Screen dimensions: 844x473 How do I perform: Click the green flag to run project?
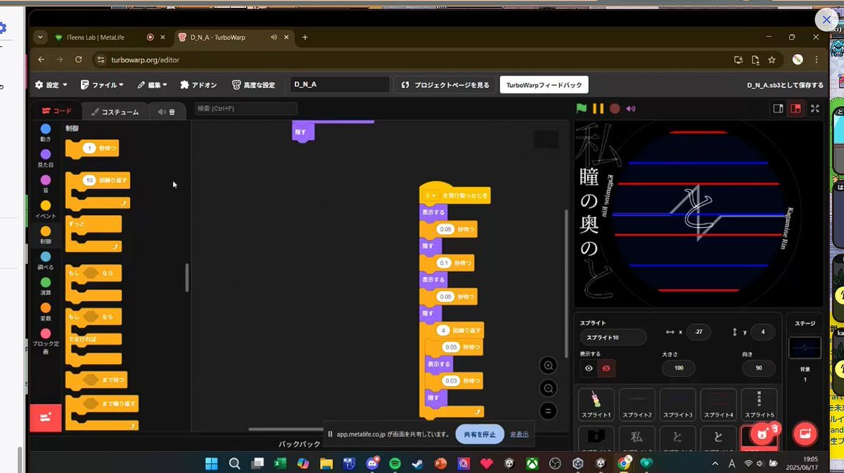click(x=582, y=108)
